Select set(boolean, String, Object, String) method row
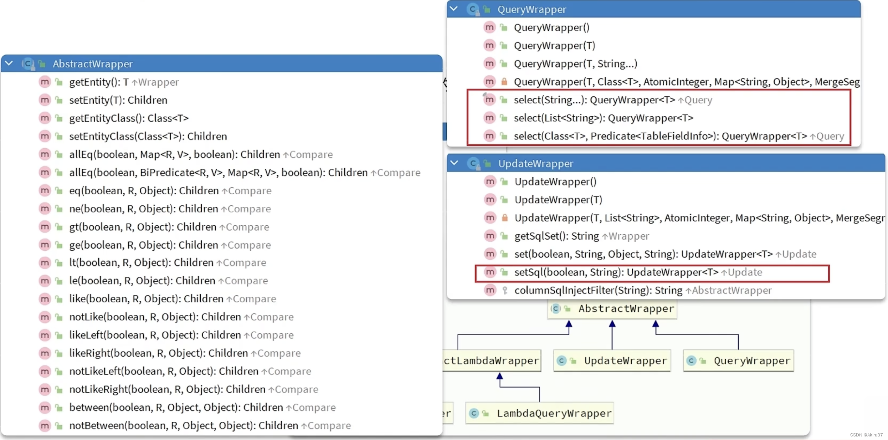The image size is (888, 440). coord(666,254)
